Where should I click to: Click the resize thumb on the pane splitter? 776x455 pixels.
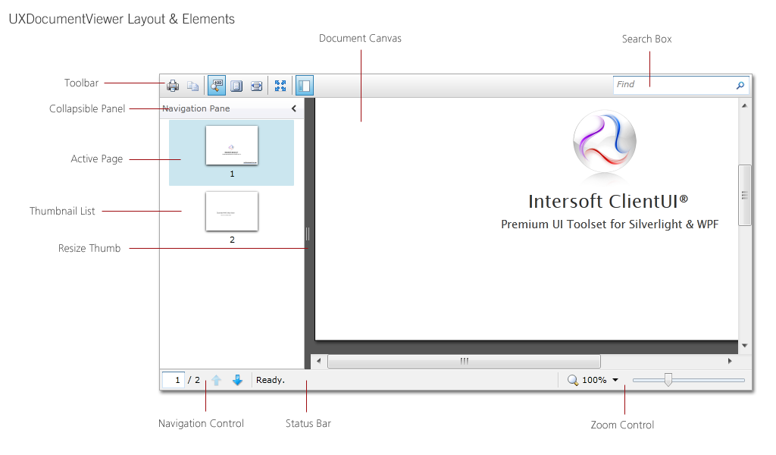tap(308, 234)
